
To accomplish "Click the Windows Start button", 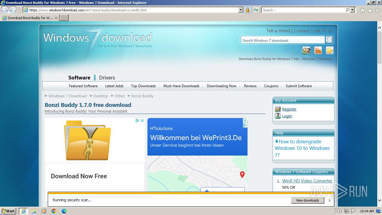I will 8,211.
